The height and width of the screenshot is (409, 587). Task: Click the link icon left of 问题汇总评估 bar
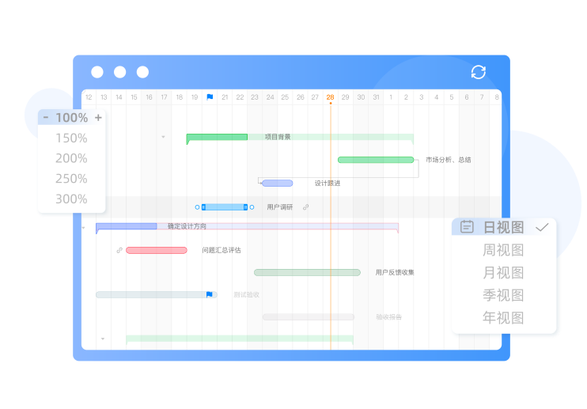click(119, 250)
